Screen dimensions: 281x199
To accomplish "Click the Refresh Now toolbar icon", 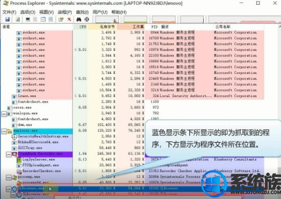I will [18, 19].
